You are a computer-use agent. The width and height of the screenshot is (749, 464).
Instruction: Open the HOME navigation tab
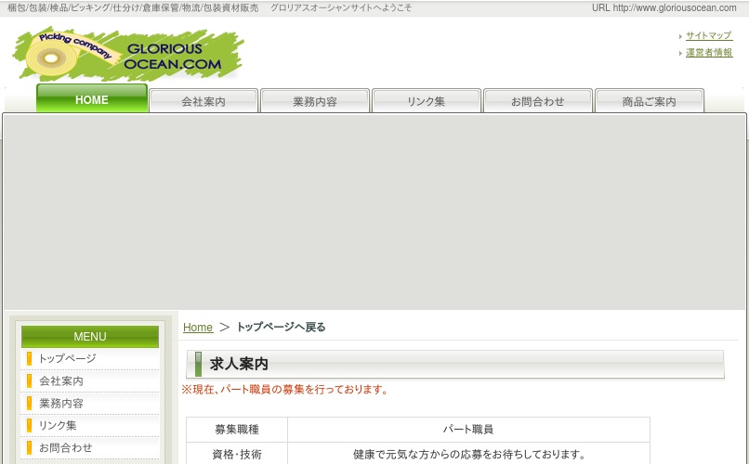pos(92,99)
